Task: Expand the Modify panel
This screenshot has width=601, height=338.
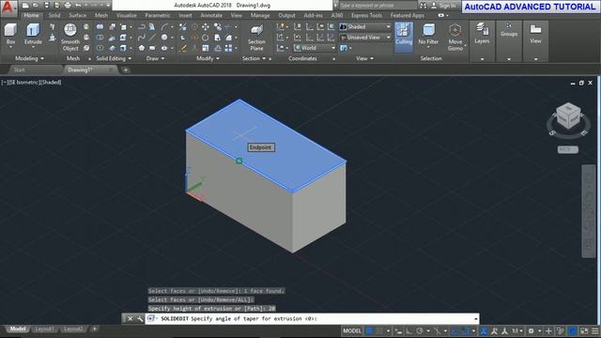Action: point(208,58)
